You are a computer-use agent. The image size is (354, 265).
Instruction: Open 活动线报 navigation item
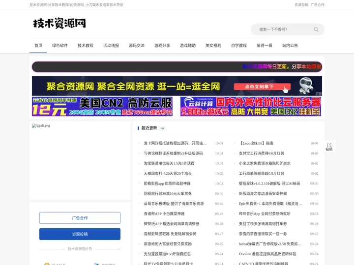[x=111, y=46]
